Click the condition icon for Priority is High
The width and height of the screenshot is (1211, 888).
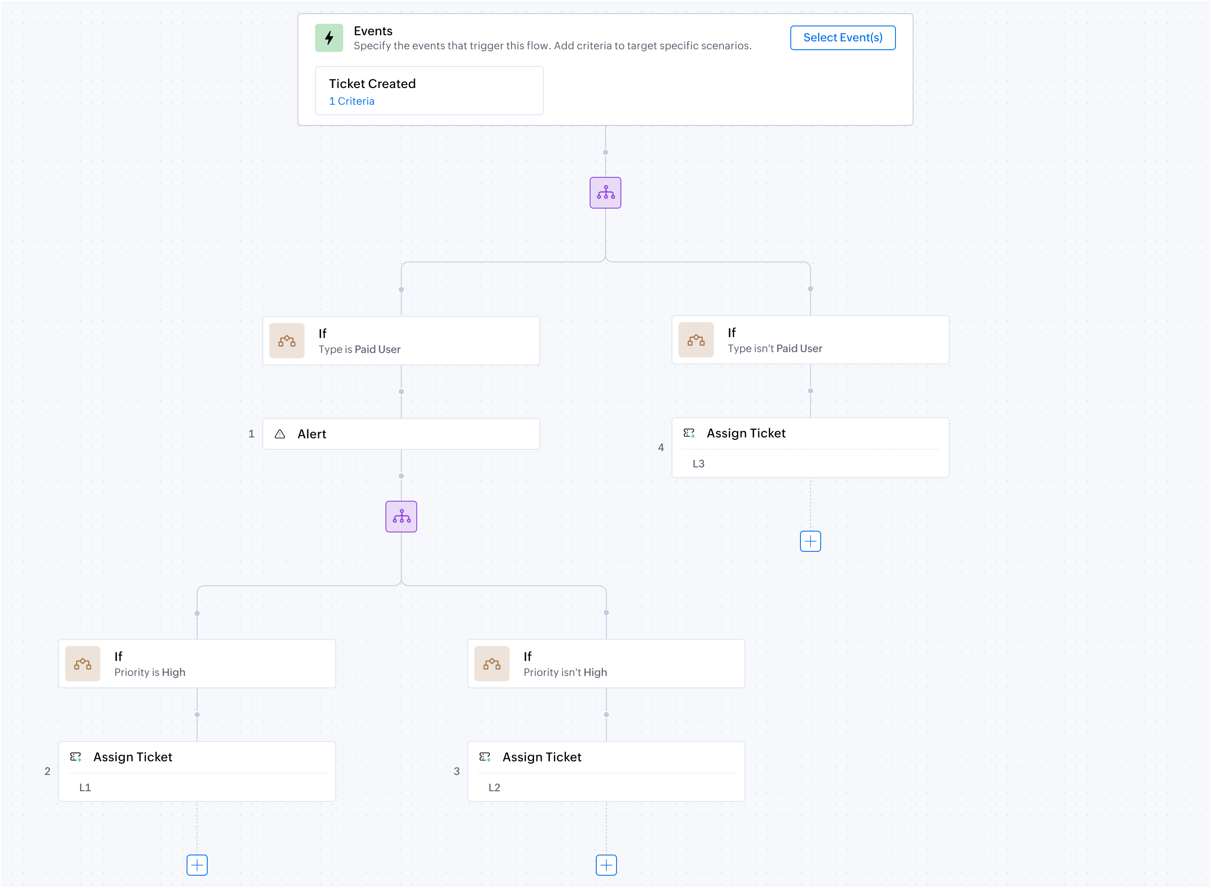tap(82, 664)
